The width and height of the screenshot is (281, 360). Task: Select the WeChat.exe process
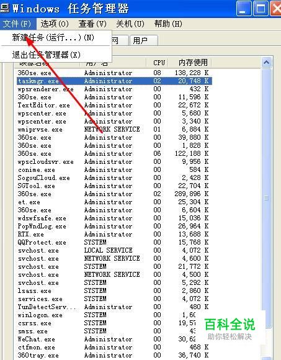click(x=36, y=339)
